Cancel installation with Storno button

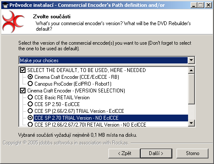192,153
